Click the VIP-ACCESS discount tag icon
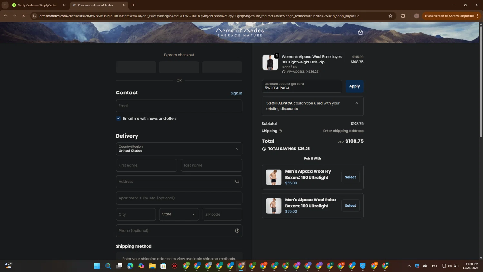483x272 pixels. click(284, 72)
